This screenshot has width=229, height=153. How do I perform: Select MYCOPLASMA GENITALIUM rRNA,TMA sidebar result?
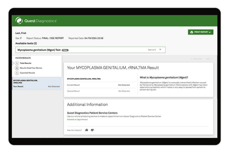tap(37, 83)
